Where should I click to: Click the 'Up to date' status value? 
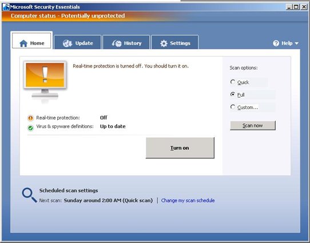(x=113, y=126)
